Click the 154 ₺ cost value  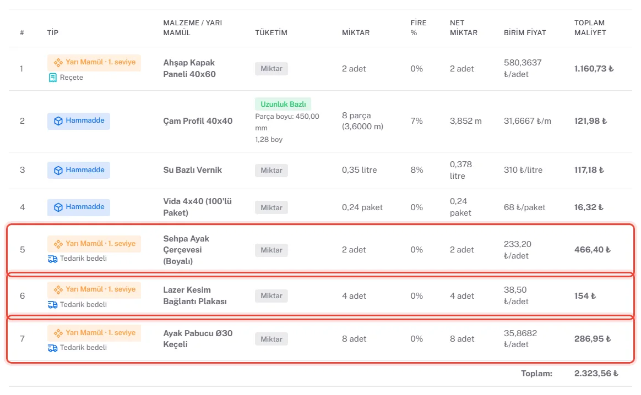tap(585, 296)
